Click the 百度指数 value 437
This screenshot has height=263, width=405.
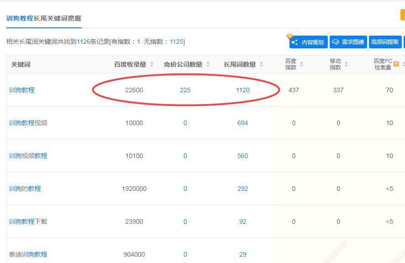[294, 90]
